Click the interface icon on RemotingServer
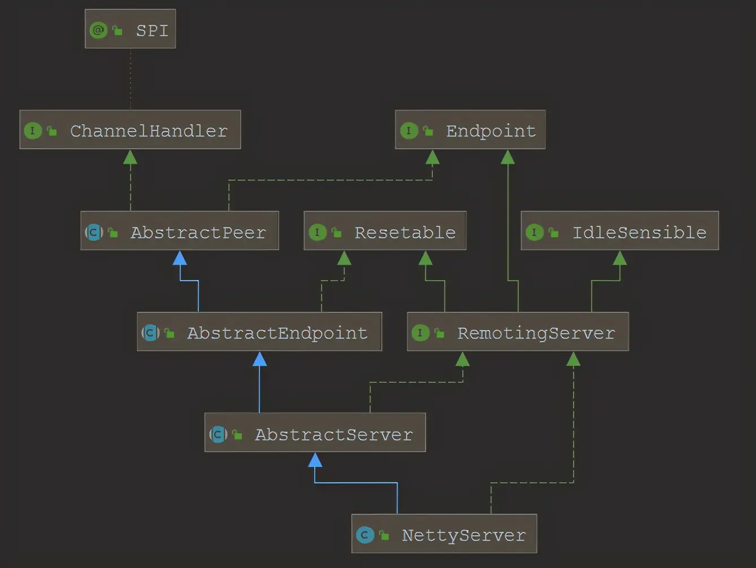This screenshot has width=756, height=568. click(x=420, y=333)
